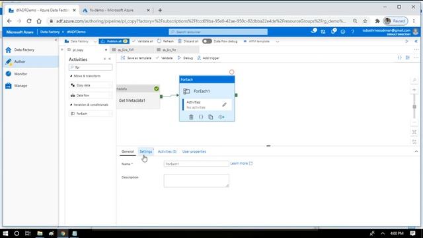This screenshot has height=238, width=423.
Task: Open the Activities (0) tab
Action: [x=167, y=151]
